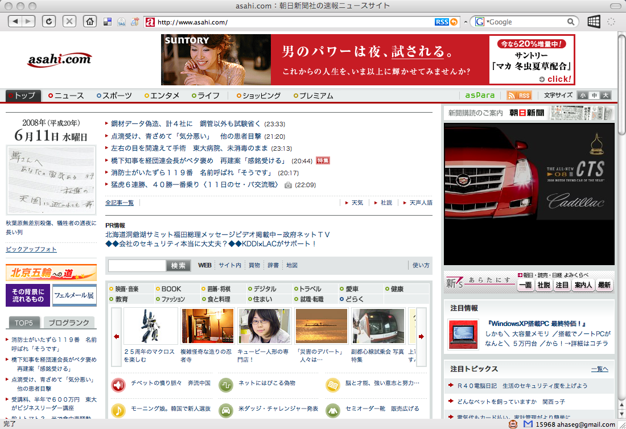Click the handwritten letter photo thumbnail

tap(51, 180)
